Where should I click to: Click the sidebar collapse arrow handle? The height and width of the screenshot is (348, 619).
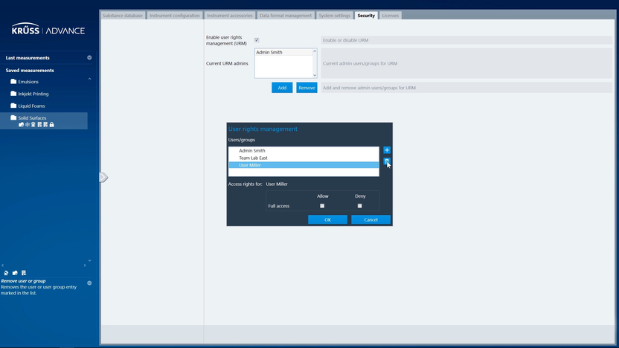[103, 177]
